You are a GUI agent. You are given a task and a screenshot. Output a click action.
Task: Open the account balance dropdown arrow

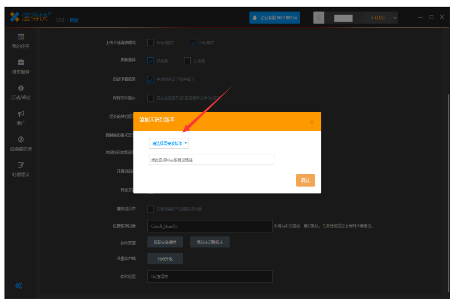click(394, 18)
